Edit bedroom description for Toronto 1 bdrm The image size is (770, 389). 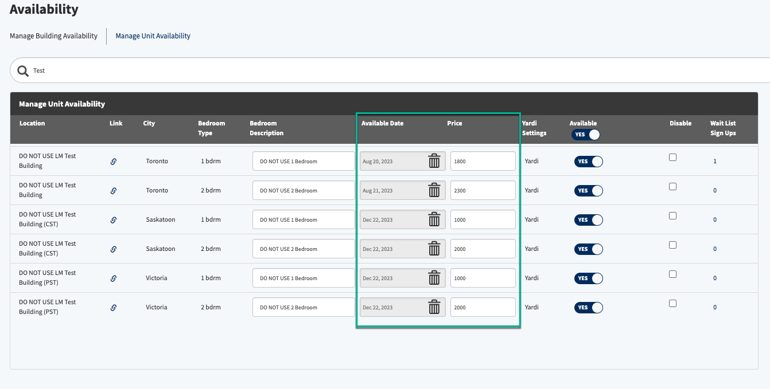[x=304, y=161]
